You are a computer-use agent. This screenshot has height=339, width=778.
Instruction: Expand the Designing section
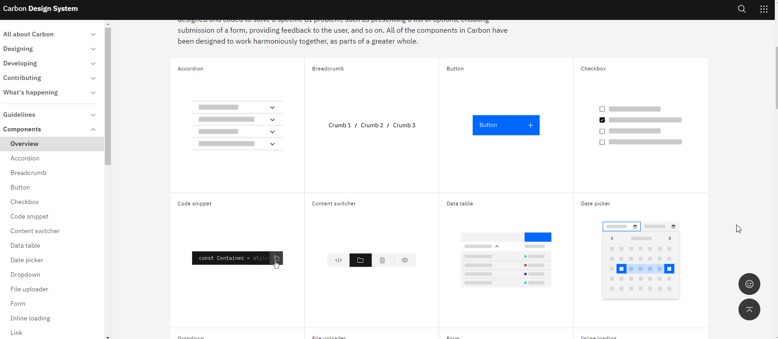click(50, 49)
